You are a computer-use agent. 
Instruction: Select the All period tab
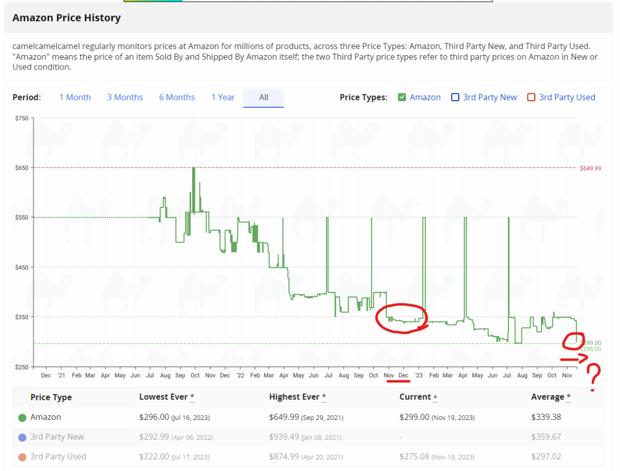[263, 98]
